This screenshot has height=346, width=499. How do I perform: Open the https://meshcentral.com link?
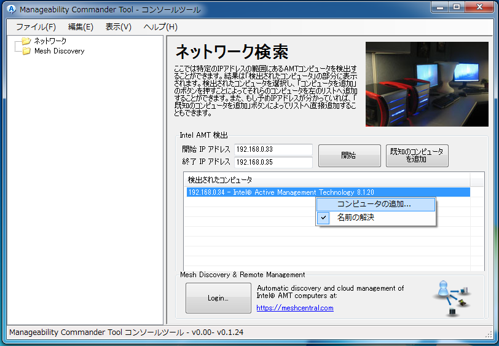(295, 308)
